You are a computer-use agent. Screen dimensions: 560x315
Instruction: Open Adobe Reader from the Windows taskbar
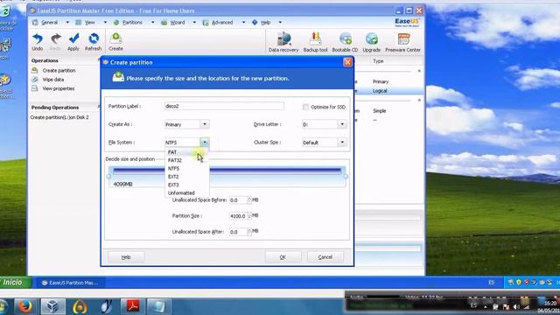[x=133, y=306]
